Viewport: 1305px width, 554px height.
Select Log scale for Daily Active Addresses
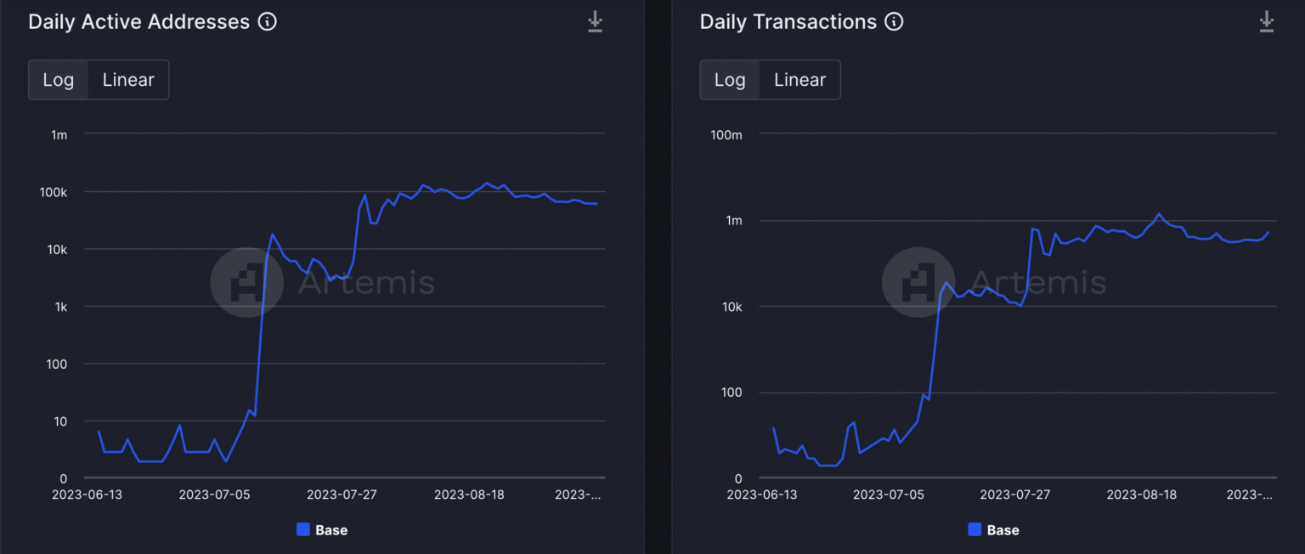click(x=59, y=80)
